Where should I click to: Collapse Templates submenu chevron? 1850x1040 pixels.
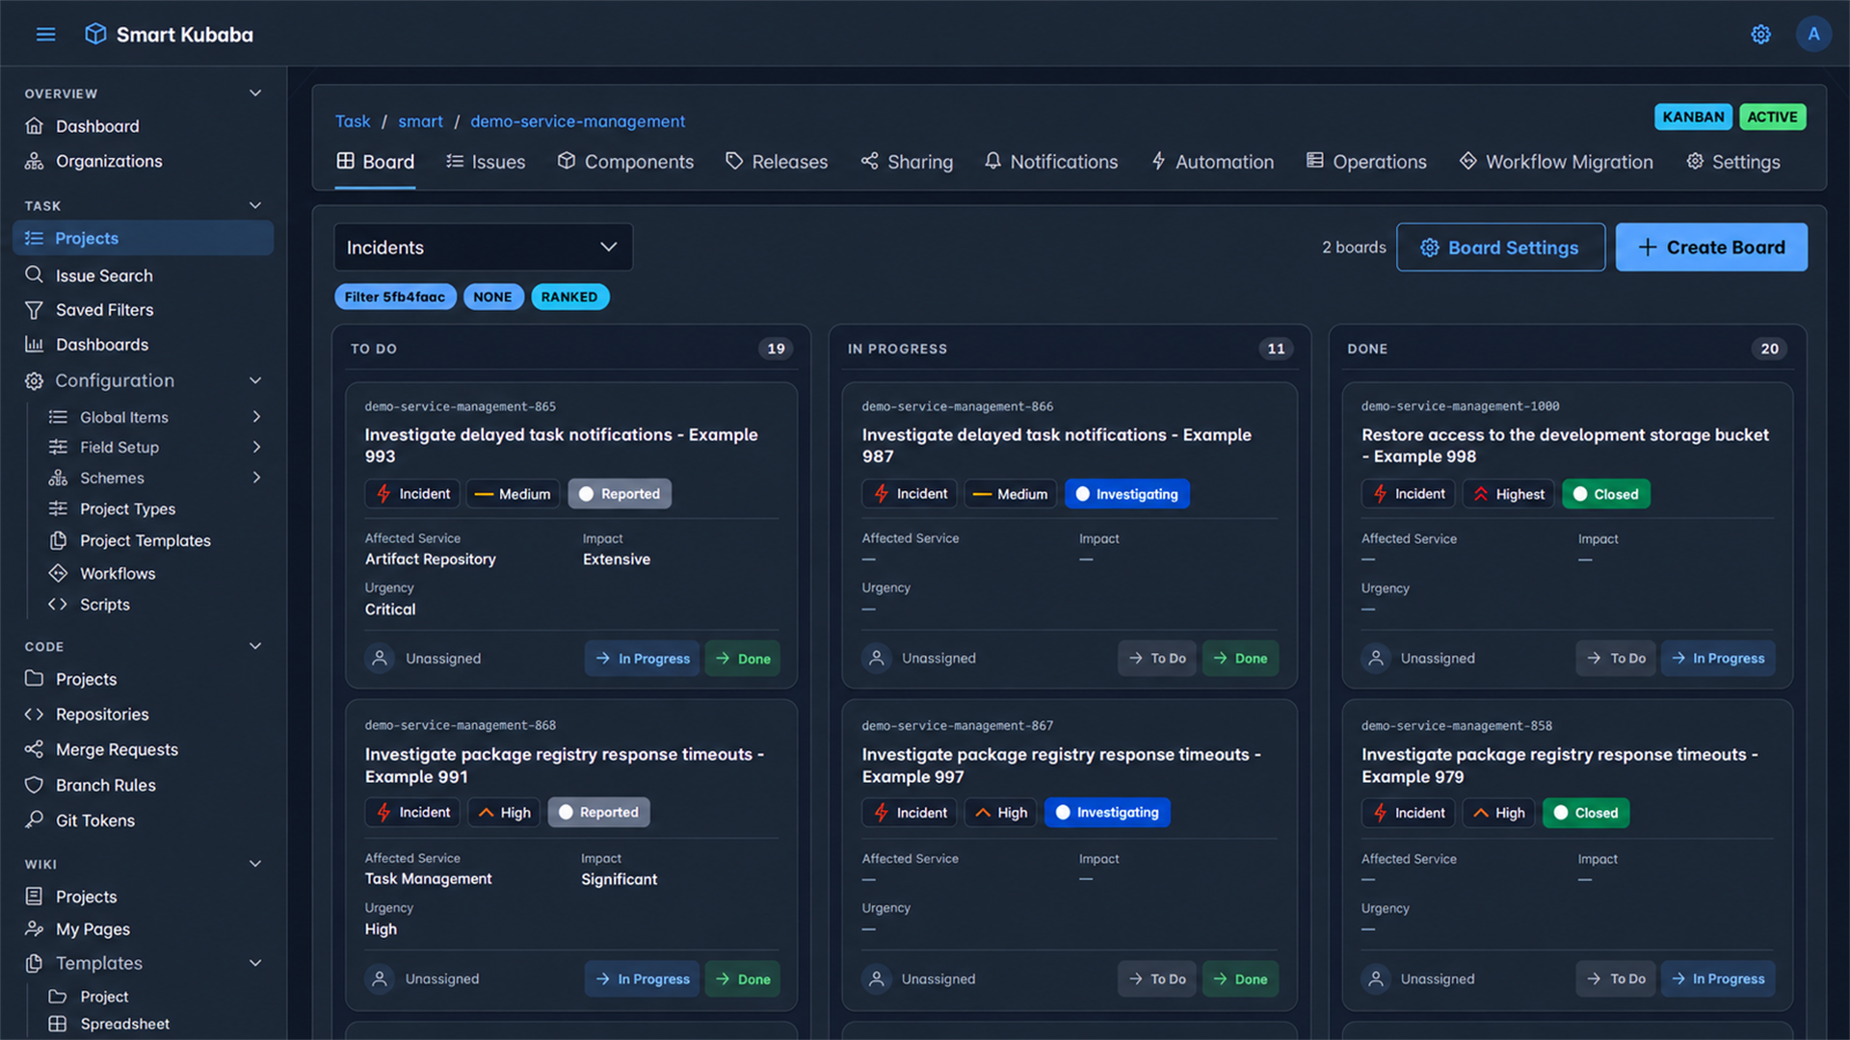tap(255, 963)
